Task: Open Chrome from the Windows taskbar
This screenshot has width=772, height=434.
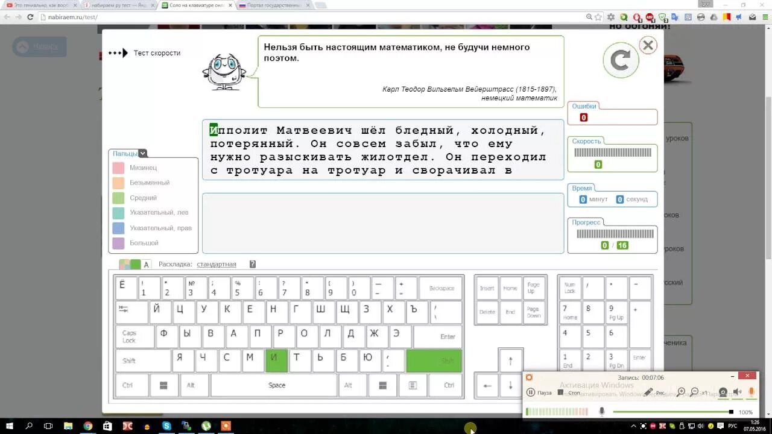Action: coord(88,426)
